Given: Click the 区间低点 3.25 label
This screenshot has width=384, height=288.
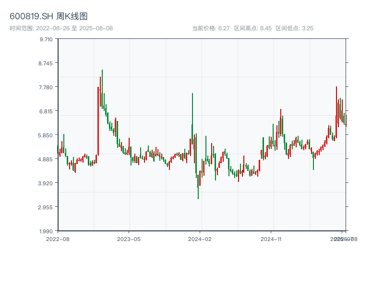Looking at the screenshot, I should (294, 28).
